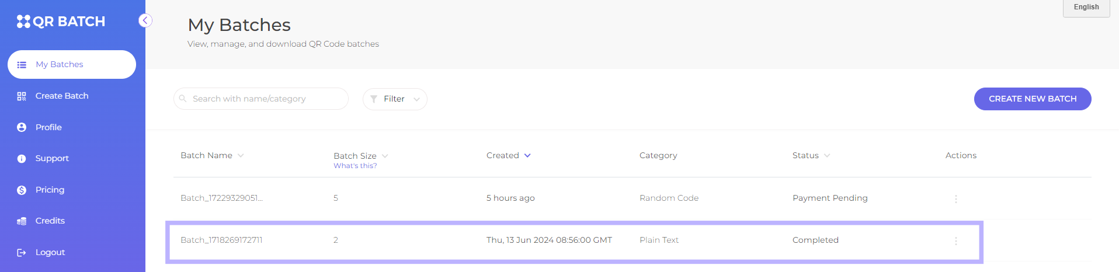This screenshot has height=272, width=1119.
Task: Go to Create Batch in sidebar
Action: (62, 96)
